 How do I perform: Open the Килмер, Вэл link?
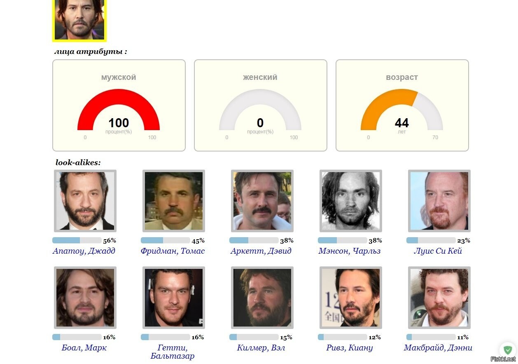(x=261, y=348)
